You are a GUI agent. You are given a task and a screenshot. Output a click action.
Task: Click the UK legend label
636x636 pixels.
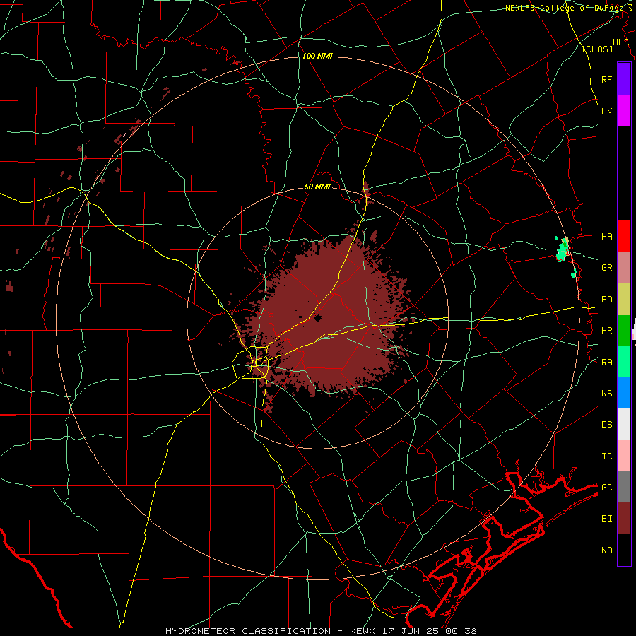click(606, 111)
